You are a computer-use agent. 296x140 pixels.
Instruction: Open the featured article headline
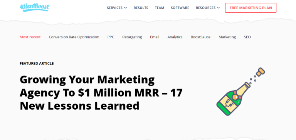pos(101,93)
